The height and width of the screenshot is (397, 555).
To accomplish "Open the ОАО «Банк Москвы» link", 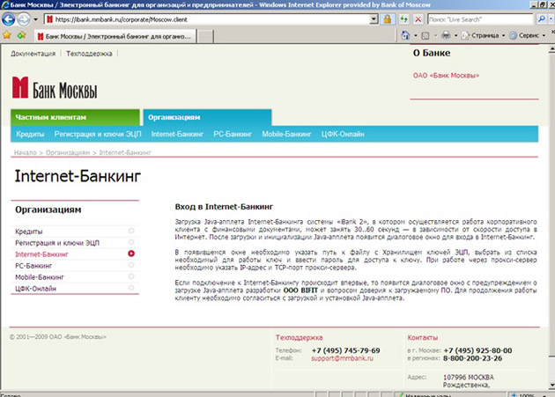I will pos(446,76).
